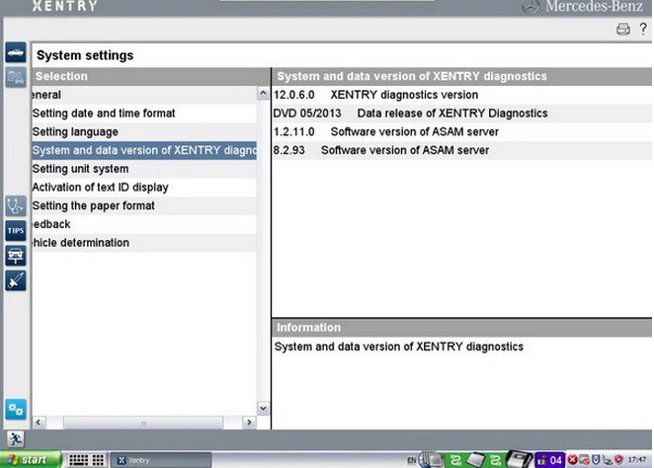Select Setting date and time format
This screenshot has width=654, height=468.
pyautogui.click(x=144, y=114)
